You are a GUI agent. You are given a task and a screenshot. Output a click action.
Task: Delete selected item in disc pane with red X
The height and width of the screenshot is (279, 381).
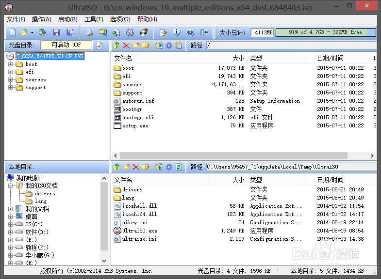(x=126, y=46)
